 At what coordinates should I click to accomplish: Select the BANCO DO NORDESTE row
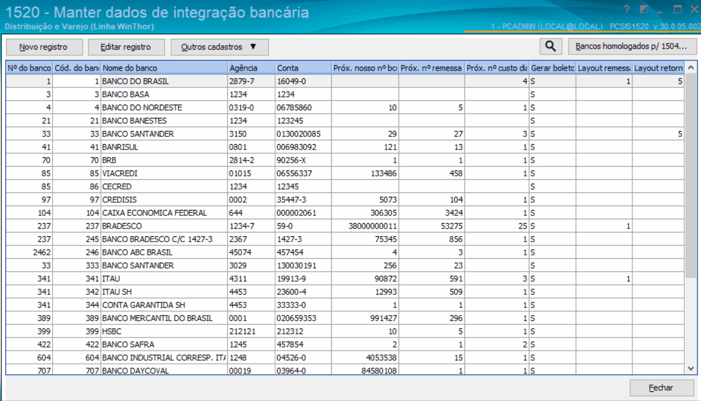point(345,108)
